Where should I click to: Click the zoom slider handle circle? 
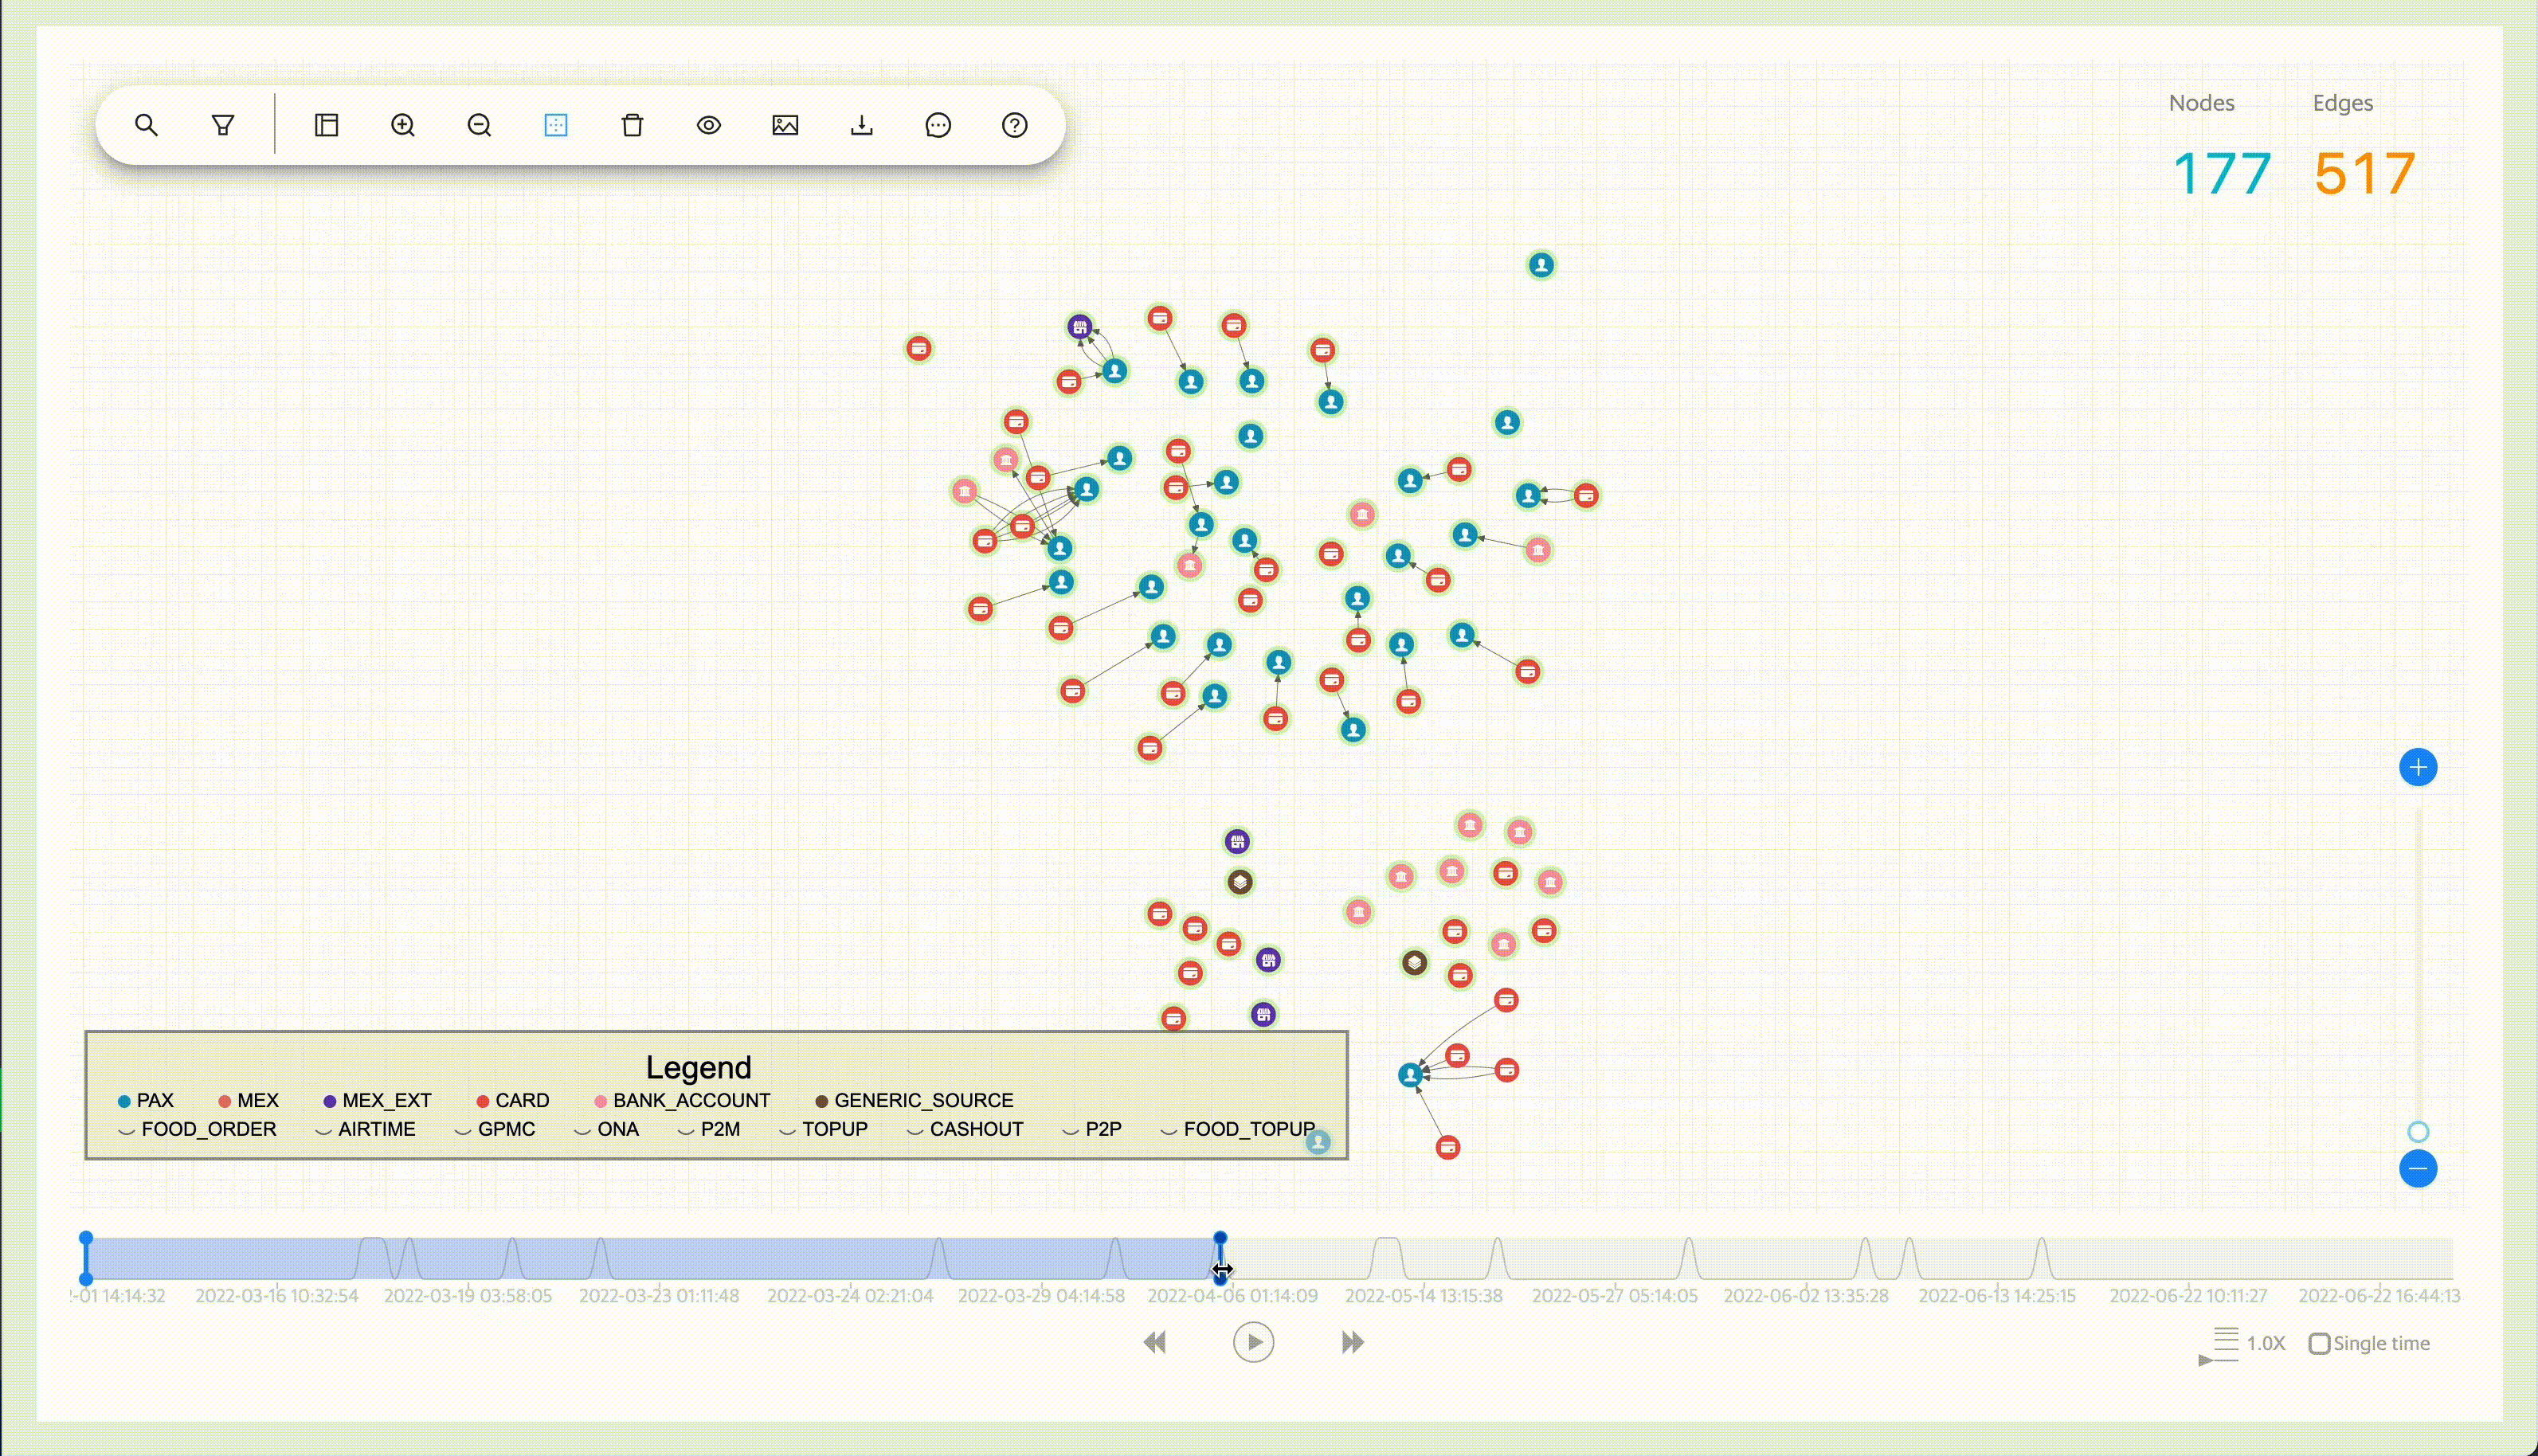[x=2417, y=1131]
